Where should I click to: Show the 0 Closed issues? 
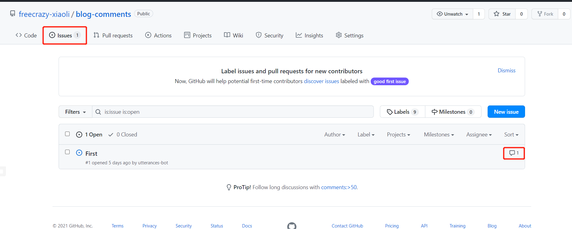point(123,135)
